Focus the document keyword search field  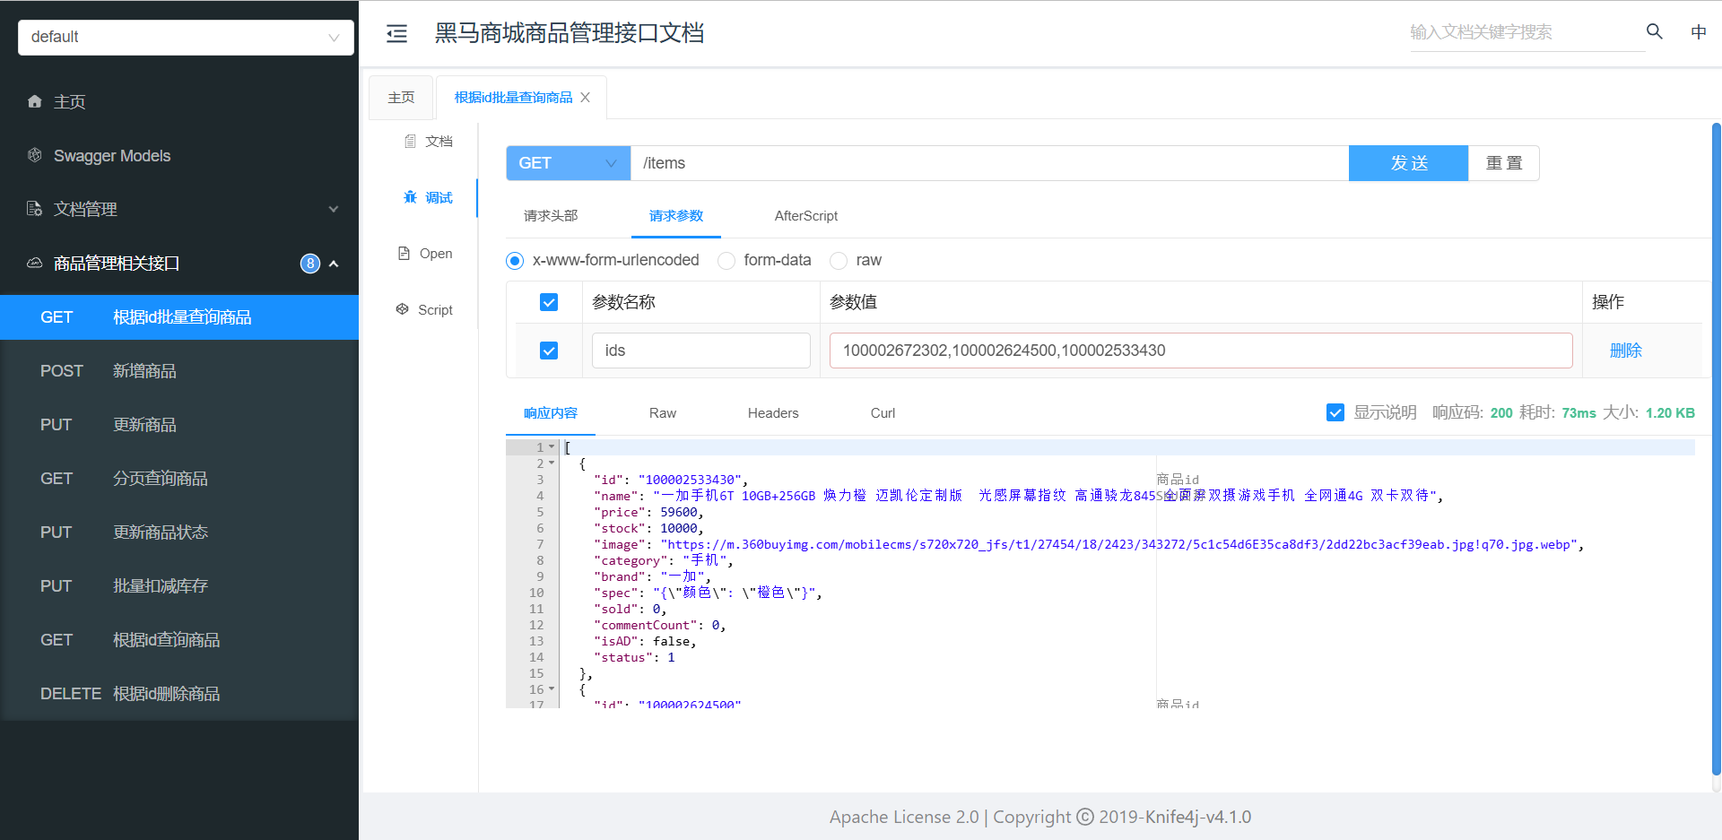tap(1527, 32)
